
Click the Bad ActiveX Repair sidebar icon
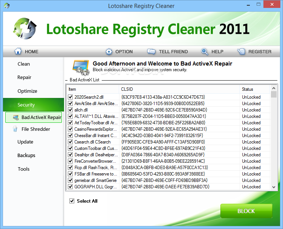[16, 118]
